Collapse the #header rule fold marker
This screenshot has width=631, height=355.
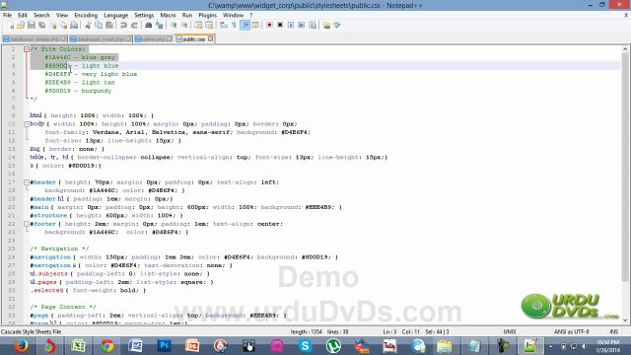[27, 182]
